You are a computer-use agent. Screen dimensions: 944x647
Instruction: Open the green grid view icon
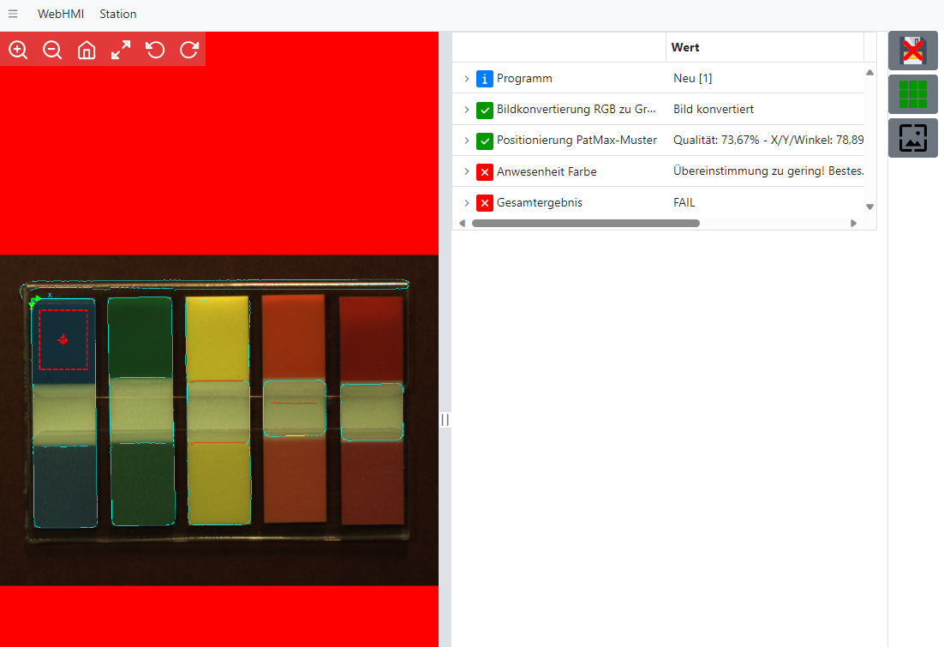point(912,94)
